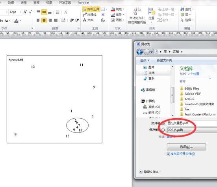Screen dimensions: 217x187
Task: Select Computer (计算机) in navigation pane
Action: 148,101
